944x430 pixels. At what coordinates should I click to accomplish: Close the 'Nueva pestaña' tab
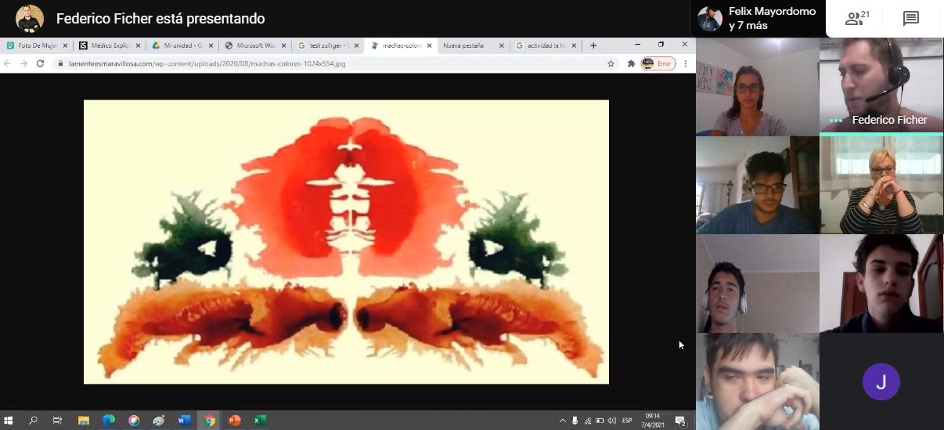[503, 45]
